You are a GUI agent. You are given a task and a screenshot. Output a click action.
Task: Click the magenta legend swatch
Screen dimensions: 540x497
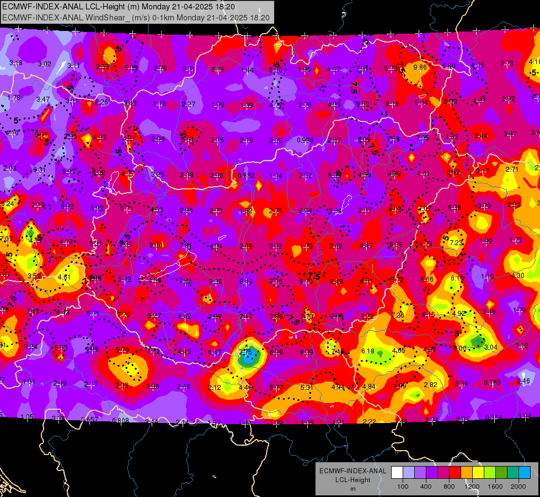click(x=443, y=473)
